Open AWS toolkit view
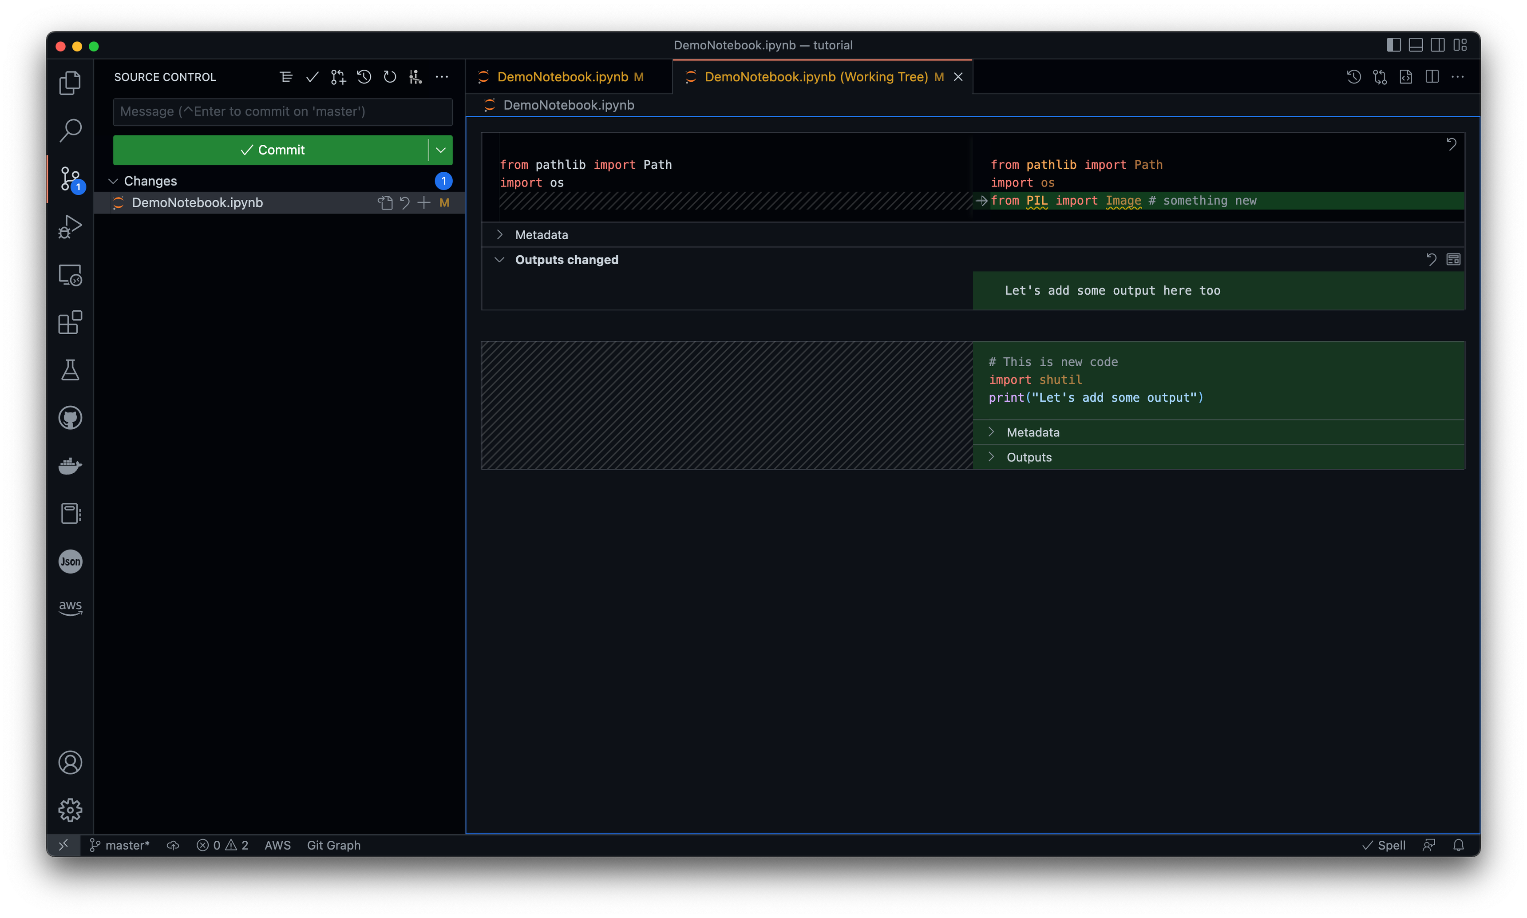The image size is (1527, 918). [70, 608]
